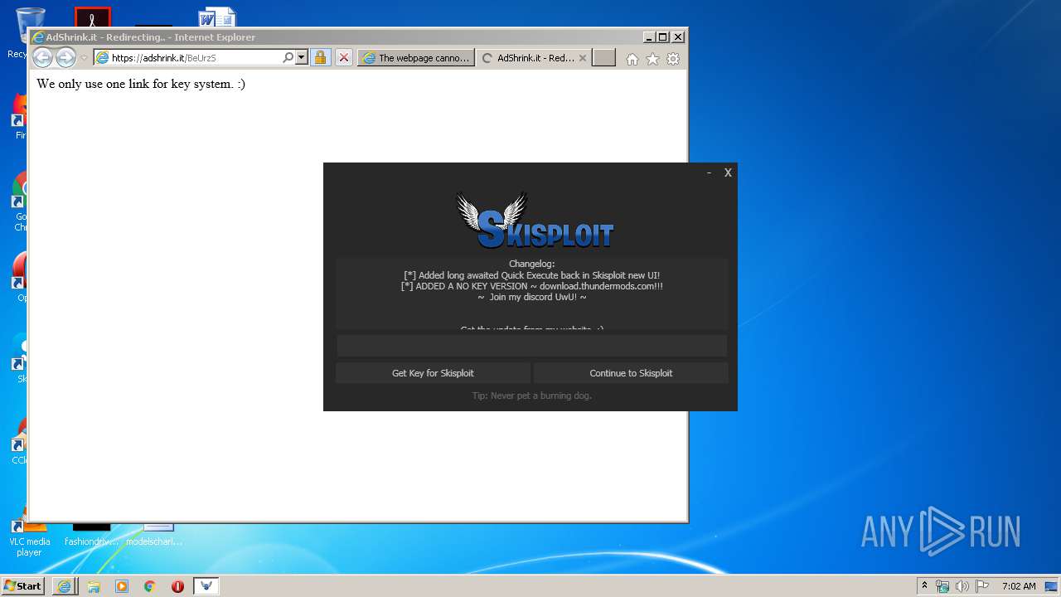This screenshot has height=597, width=1061.
Task: Click the Get Key for Skisploit button
Action: 433,373
